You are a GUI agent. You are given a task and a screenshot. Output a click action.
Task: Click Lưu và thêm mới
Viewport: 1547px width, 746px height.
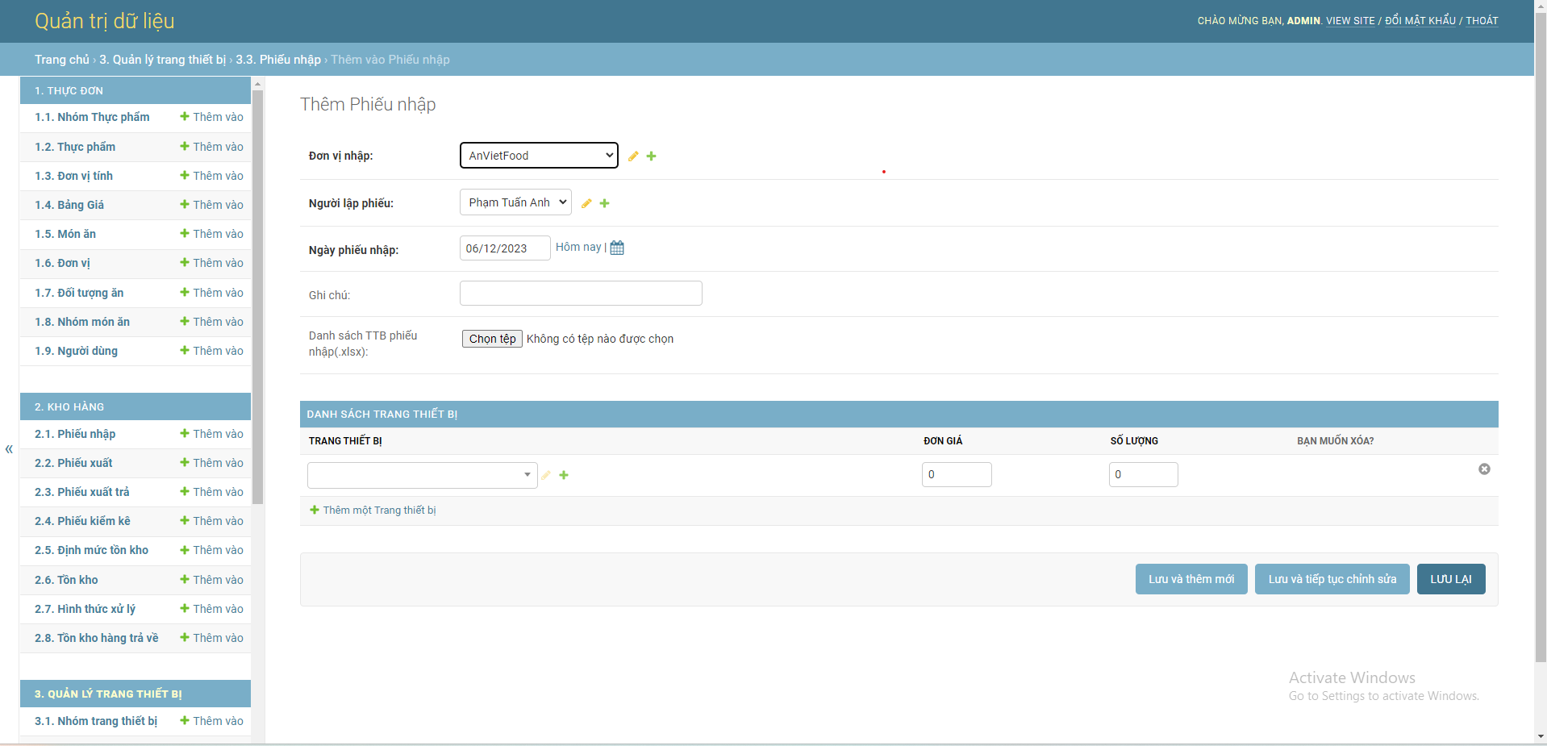(x=1191, y=579)
